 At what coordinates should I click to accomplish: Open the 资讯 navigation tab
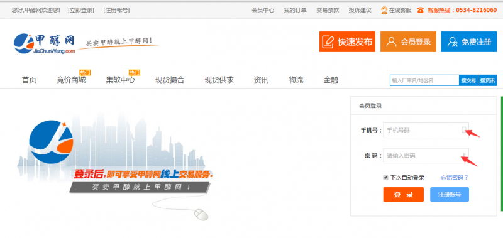pyautogui.click(x=261, y=80)
